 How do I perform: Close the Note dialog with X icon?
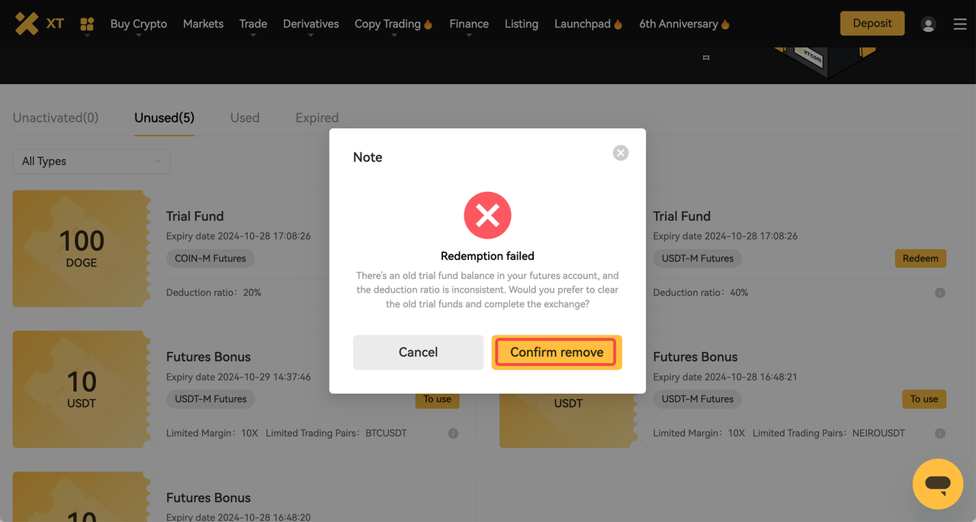coord(621,152)
